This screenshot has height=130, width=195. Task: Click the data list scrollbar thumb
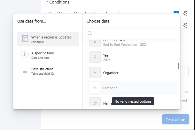pyautogui.click(x=178, y=66)
